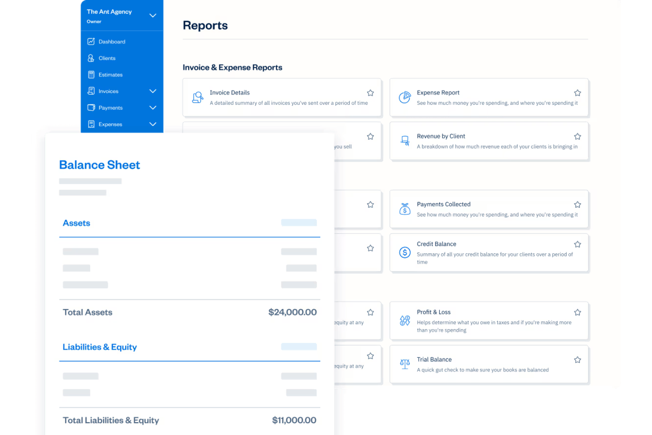Image resolution: width=652 pixels, height=435 pixels.
Task: Click the Expenses receipt icon in sidebar
Action: point(91,124)
